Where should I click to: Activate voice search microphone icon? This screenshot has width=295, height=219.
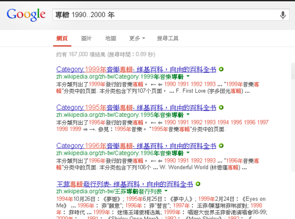283,15
